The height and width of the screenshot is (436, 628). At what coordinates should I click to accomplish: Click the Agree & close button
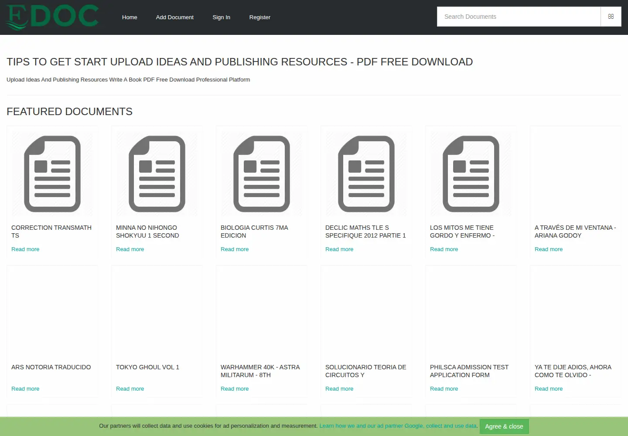[504, 426]
